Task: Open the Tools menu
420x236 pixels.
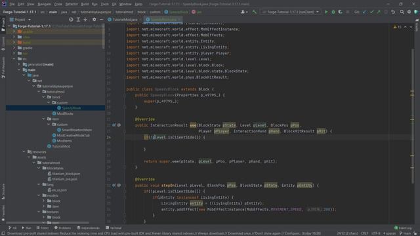Action: point(105,5)
